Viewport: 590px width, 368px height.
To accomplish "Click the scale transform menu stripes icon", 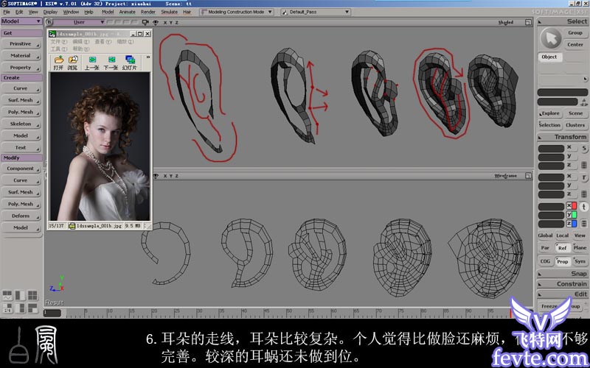I will 584,165.
